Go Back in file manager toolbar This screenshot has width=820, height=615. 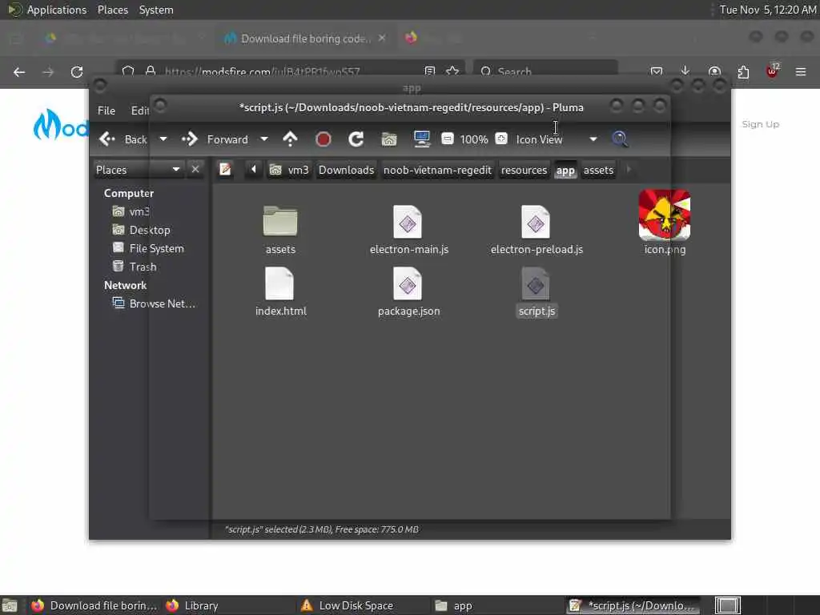123,139
